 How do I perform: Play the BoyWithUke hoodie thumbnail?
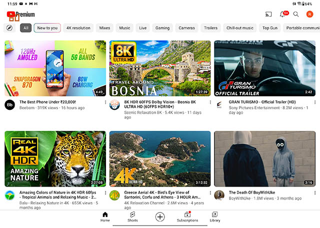[264, 159]
